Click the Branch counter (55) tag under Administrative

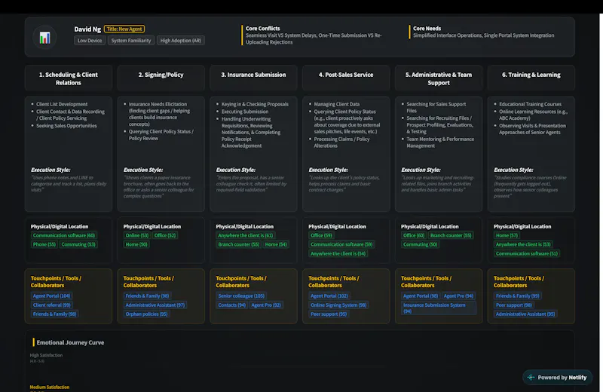pyautogui.click(x=451, y=235)
